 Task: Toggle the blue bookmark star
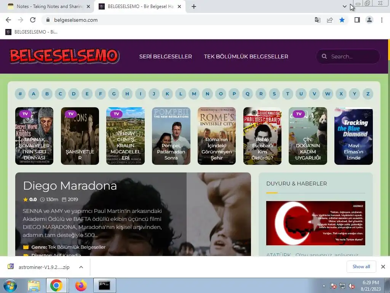tap(342, 20)
